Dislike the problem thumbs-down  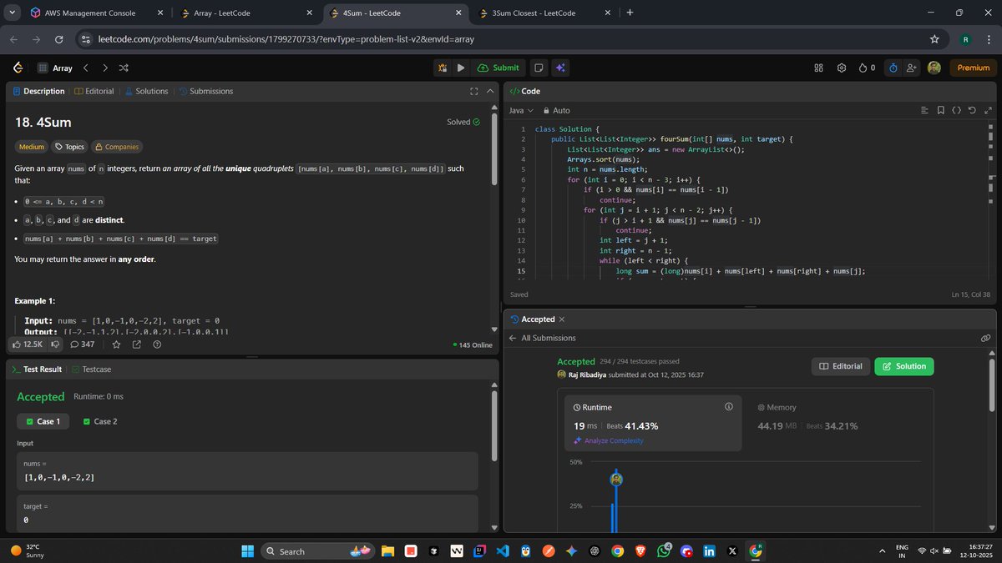pyautogui.click(x=55, y=344)
